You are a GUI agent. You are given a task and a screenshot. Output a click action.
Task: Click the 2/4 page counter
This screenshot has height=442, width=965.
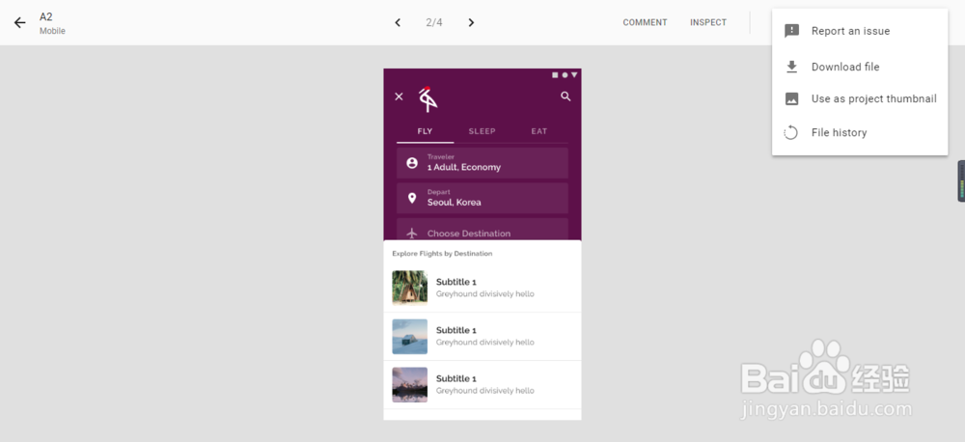434,23
